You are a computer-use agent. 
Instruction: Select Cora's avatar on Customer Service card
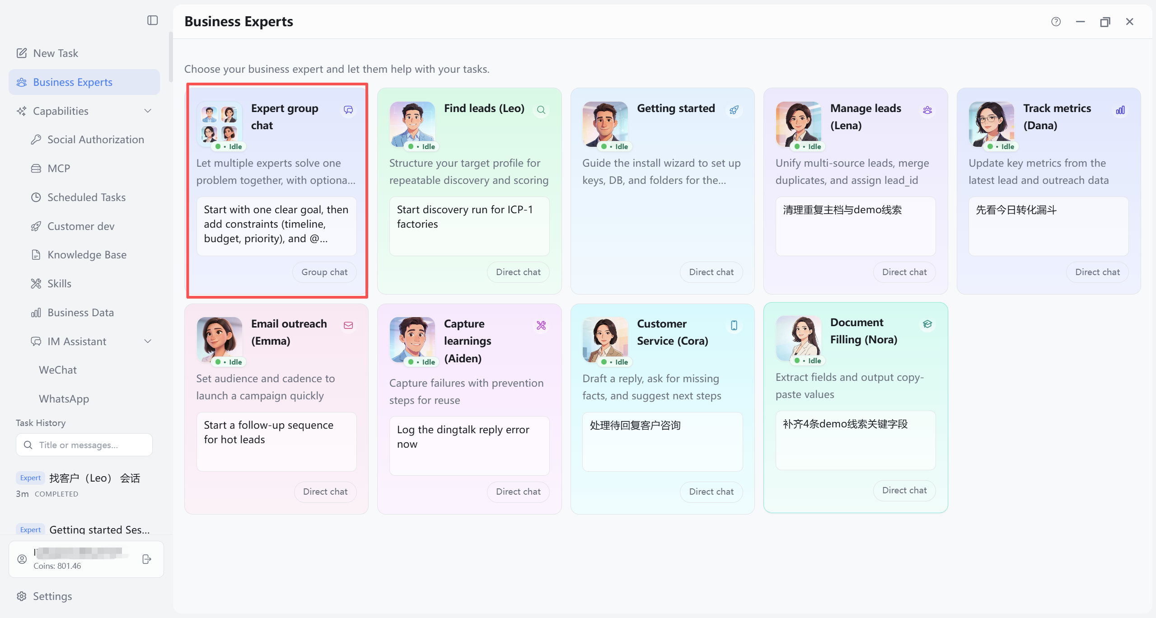point(605,340)
